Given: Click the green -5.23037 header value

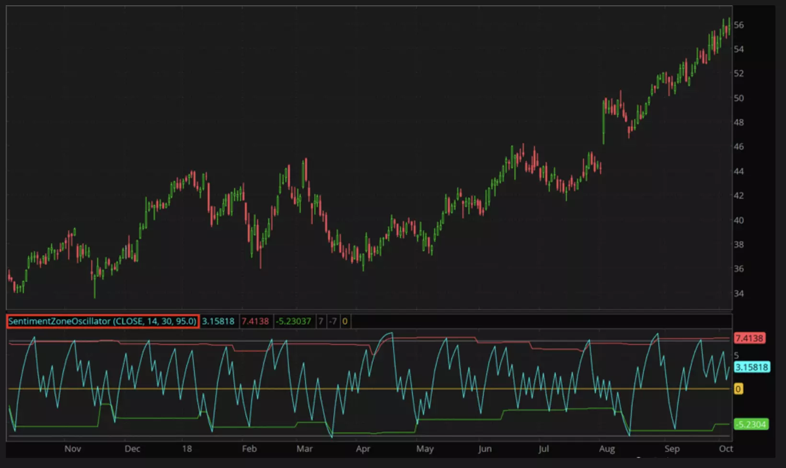Looking at the screenshot, I should 293,321.
